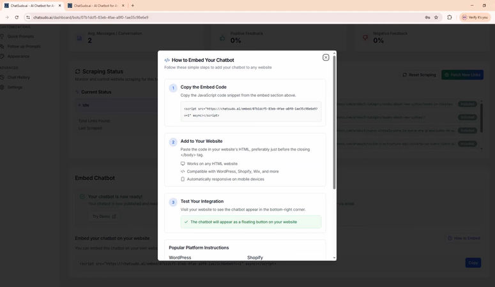Bookmark this page with the star icon
The image size is (495, 287).
point(436,17)
